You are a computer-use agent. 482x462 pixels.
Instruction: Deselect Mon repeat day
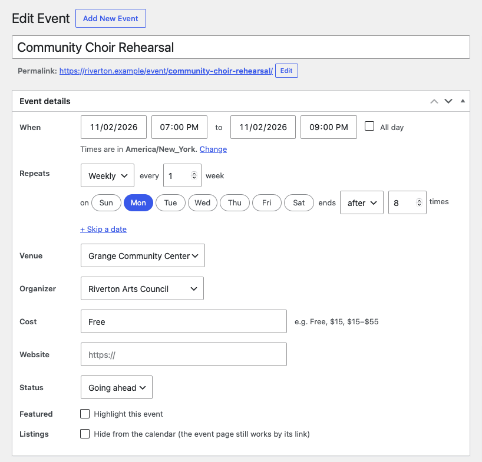point(138,202)
